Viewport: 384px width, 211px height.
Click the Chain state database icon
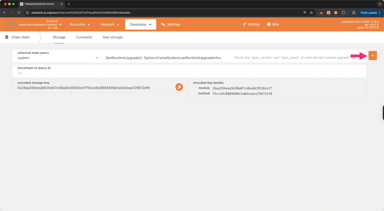[7, 37]
